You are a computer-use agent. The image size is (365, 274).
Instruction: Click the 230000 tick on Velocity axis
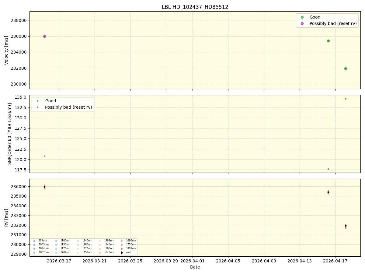click(x=19, y=84)
